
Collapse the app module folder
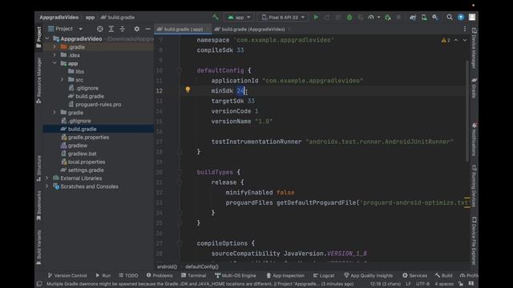(55, 63)
